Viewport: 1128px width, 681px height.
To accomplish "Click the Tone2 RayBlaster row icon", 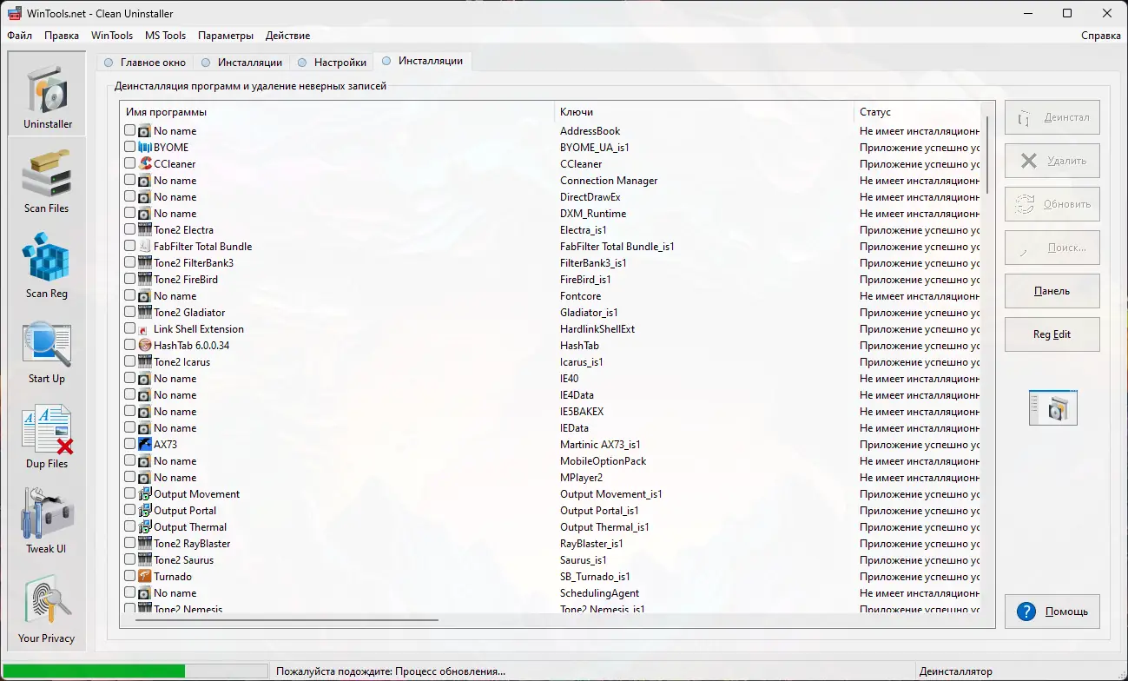I will pyautogui.click(x=145, y=544).
